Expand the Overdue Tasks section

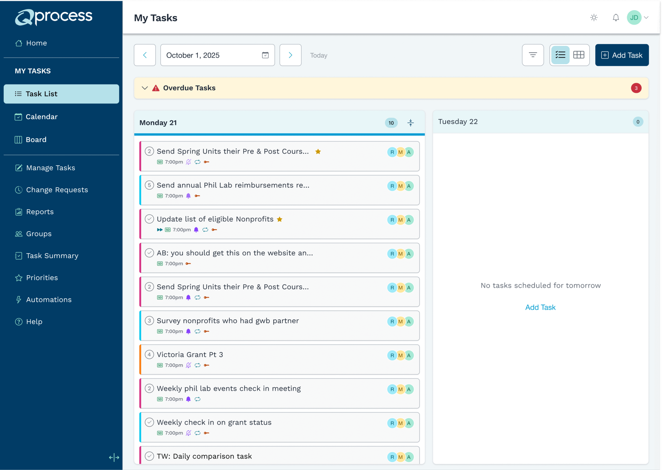145,88
